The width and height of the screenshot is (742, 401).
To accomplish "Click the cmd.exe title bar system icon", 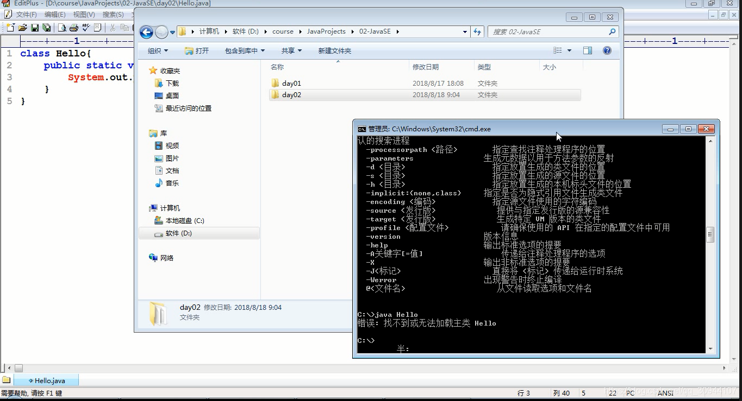I will (x=361, y=129).
